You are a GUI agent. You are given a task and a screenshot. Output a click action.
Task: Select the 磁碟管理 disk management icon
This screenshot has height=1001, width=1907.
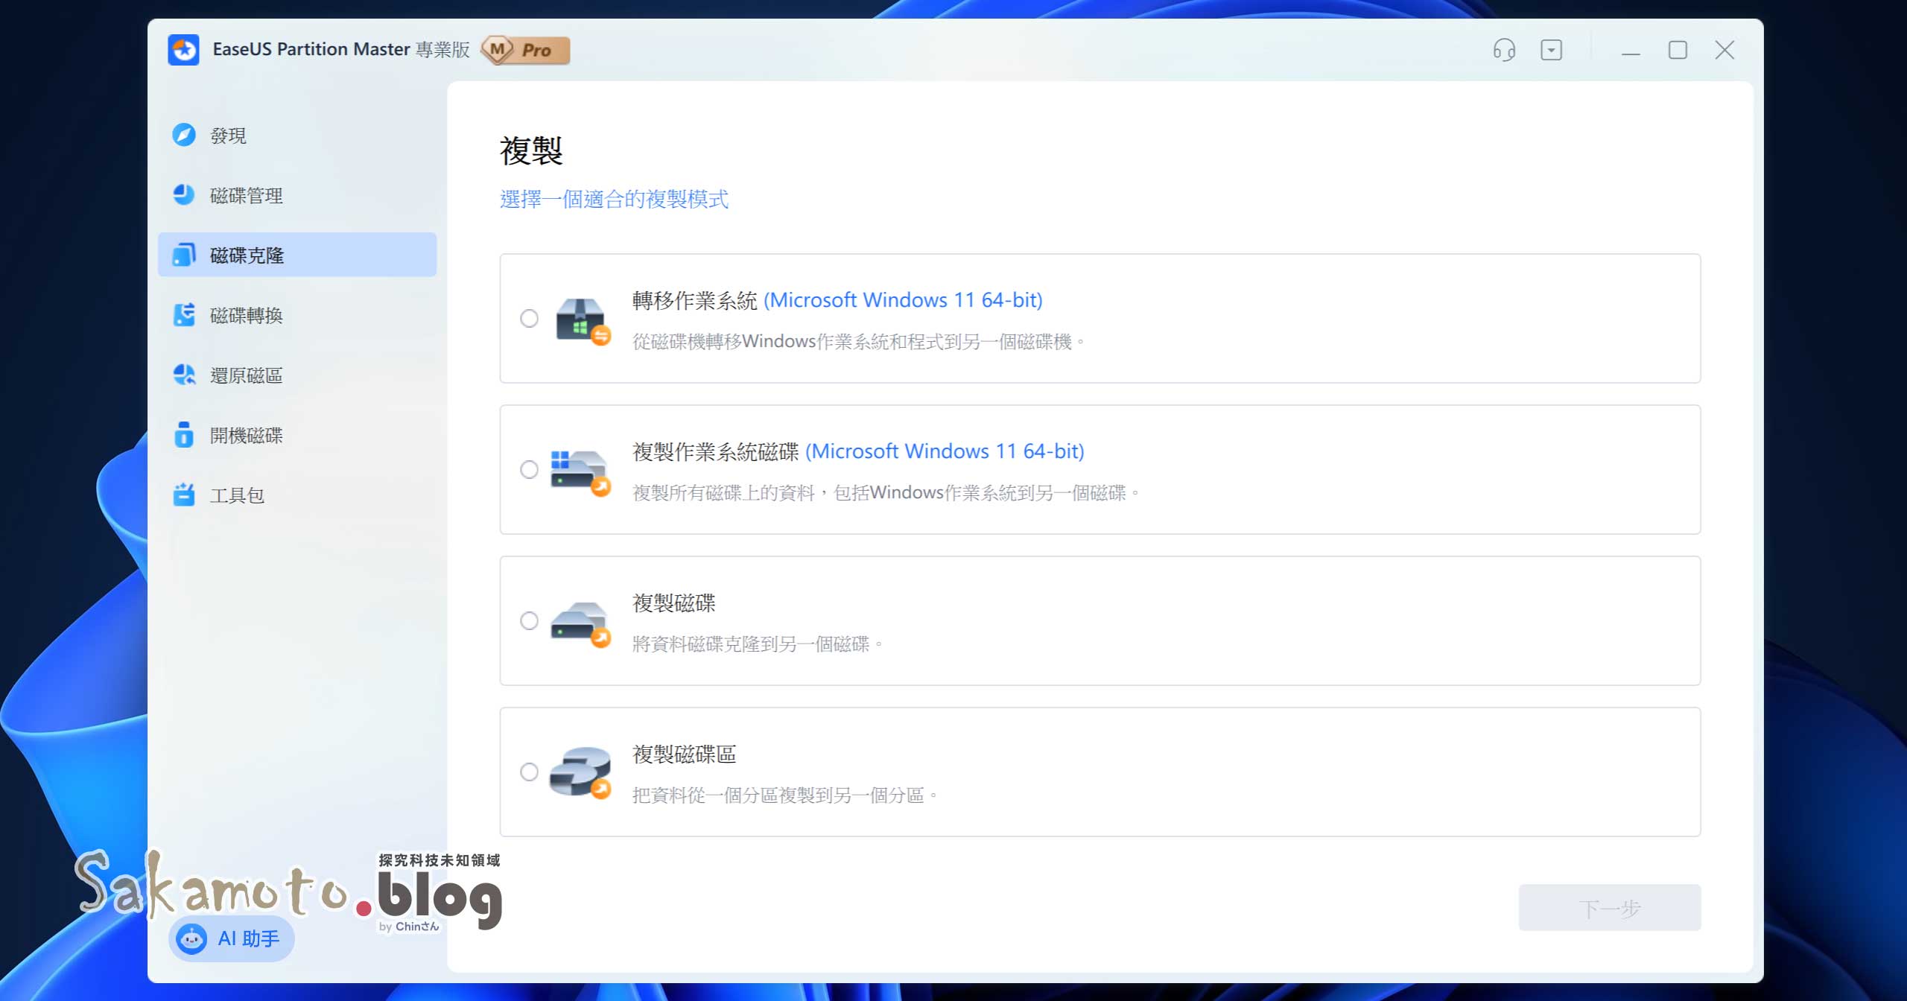[185, 195]
